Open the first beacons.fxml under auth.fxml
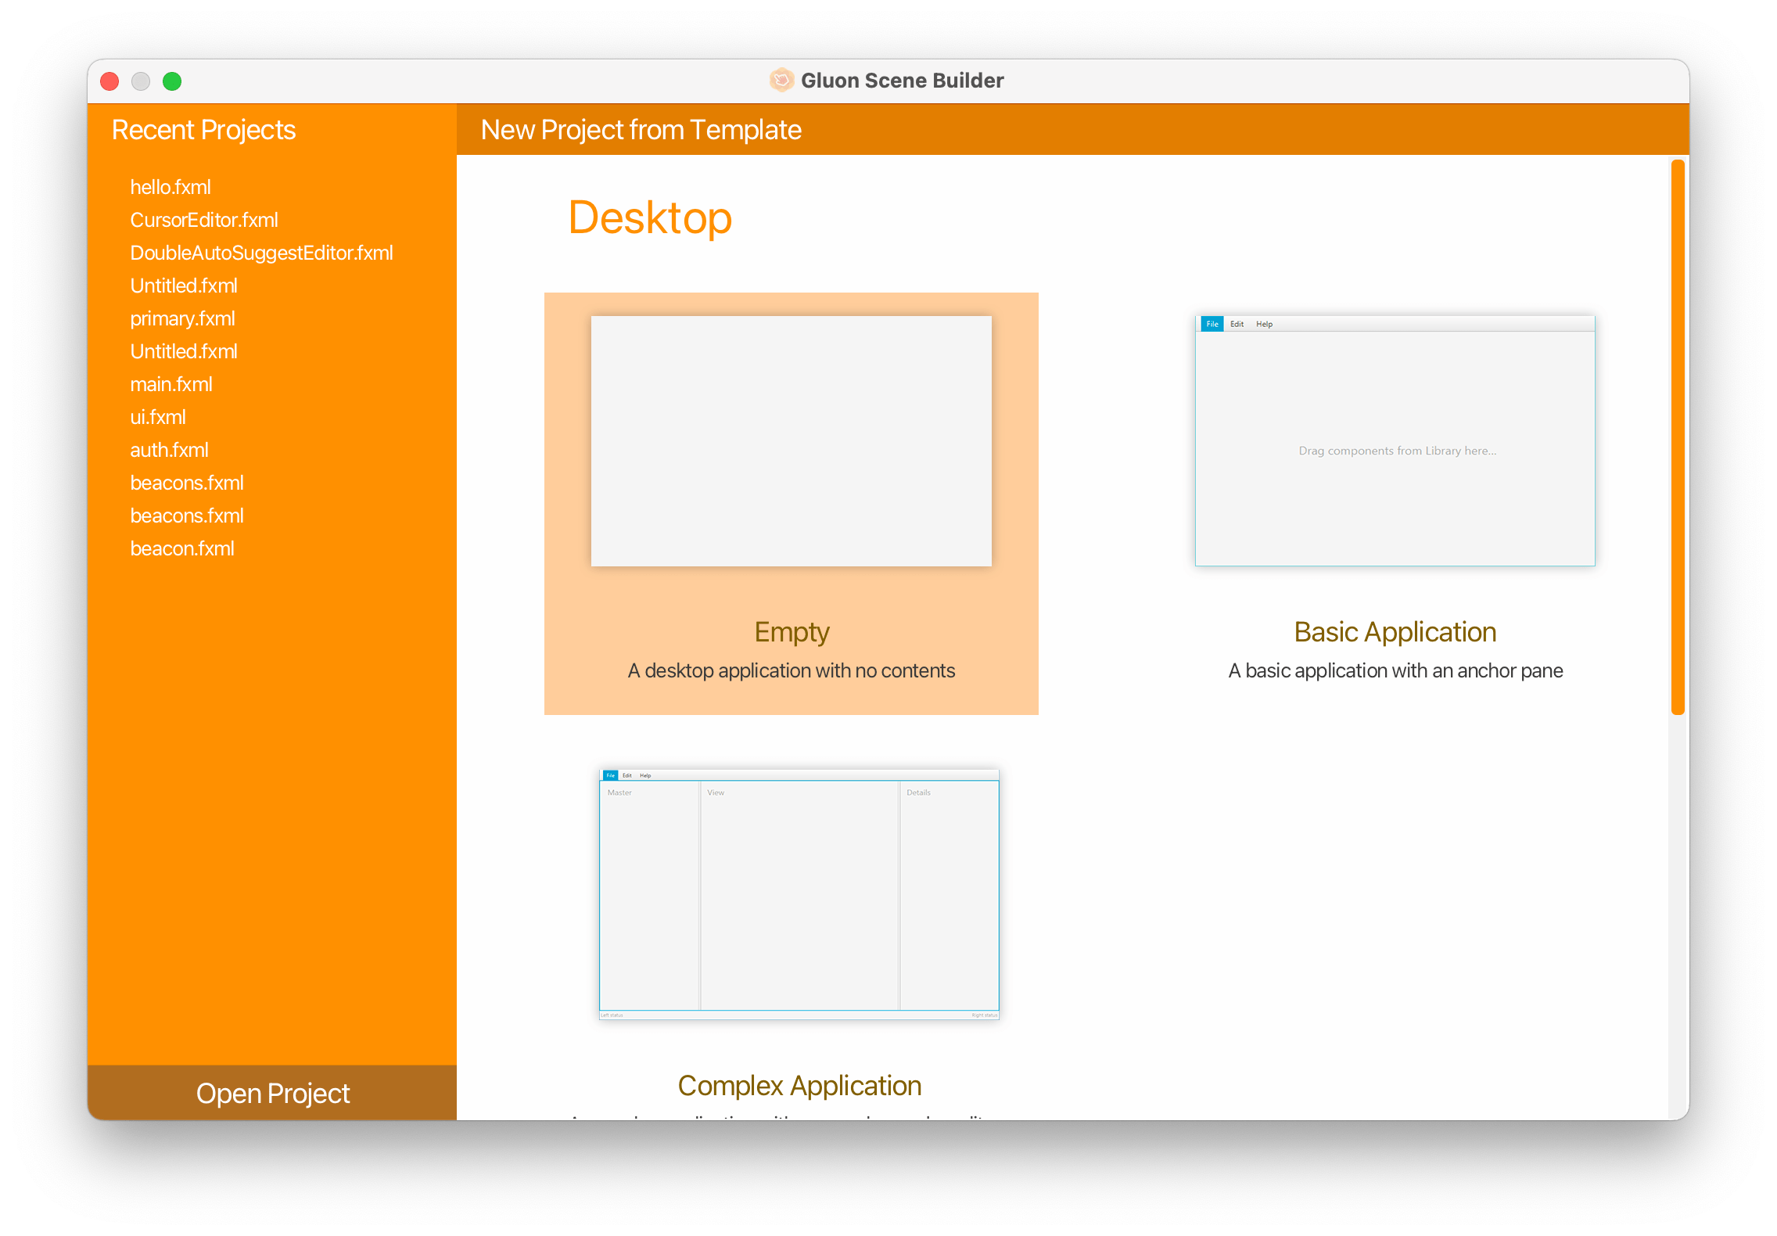This screenshot has height=1236, width=1777. pyautogui.click(x=187, y=483)
